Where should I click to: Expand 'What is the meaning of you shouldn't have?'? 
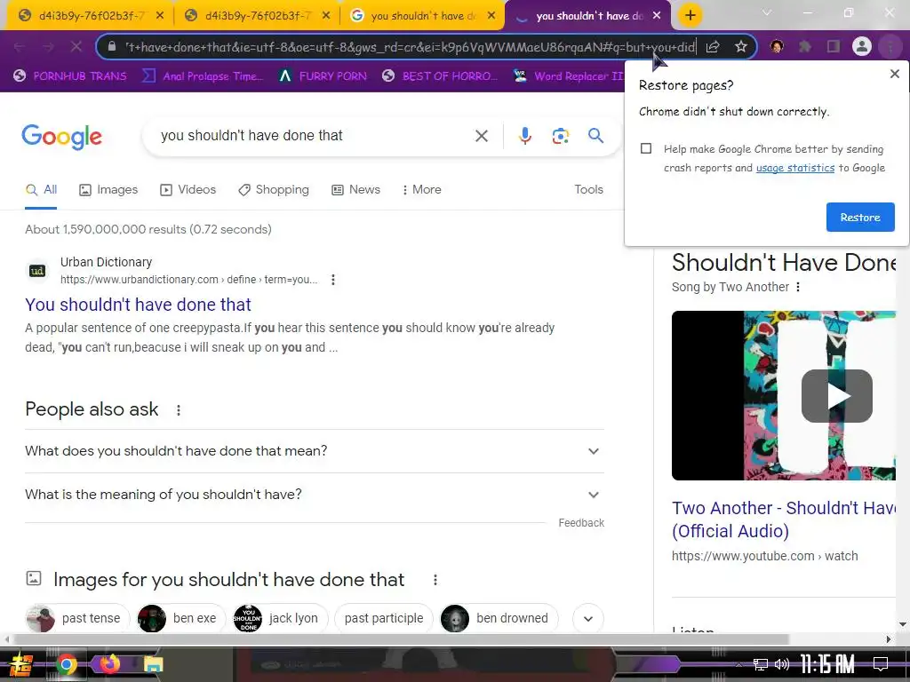pyautogui.click(x=315, y=495)
